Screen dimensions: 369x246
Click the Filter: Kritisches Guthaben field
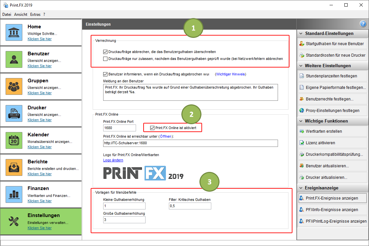coord(190,206)
